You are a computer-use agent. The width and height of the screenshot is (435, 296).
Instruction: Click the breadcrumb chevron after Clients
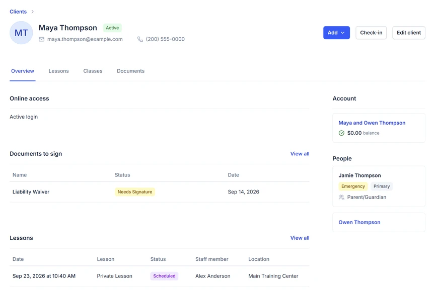[32, 12]
